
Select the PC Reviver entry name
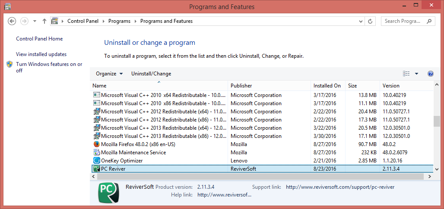tap(113, 169)
